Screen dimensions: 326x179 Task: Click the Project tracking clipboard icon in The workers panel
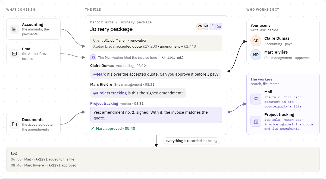(x=256, y=121)
